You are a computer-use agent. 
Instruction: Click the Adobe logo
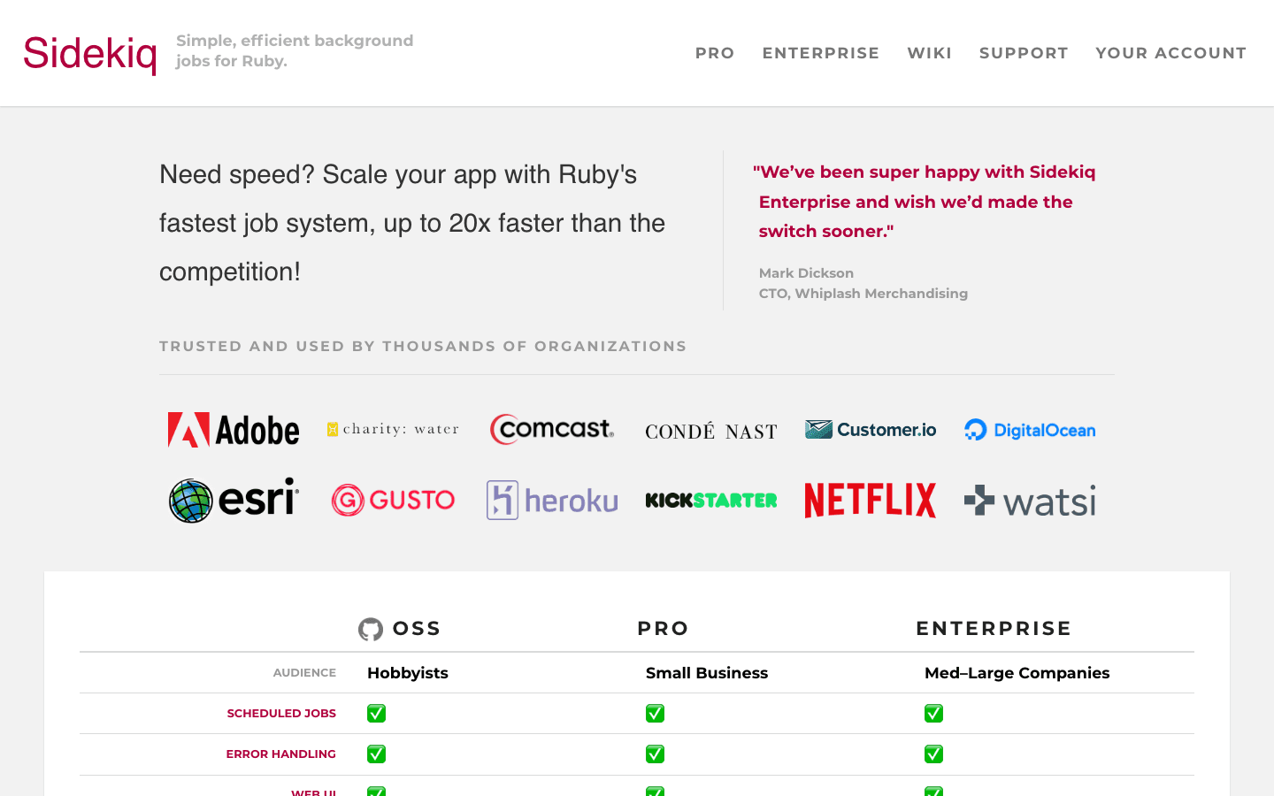[234, 430]
